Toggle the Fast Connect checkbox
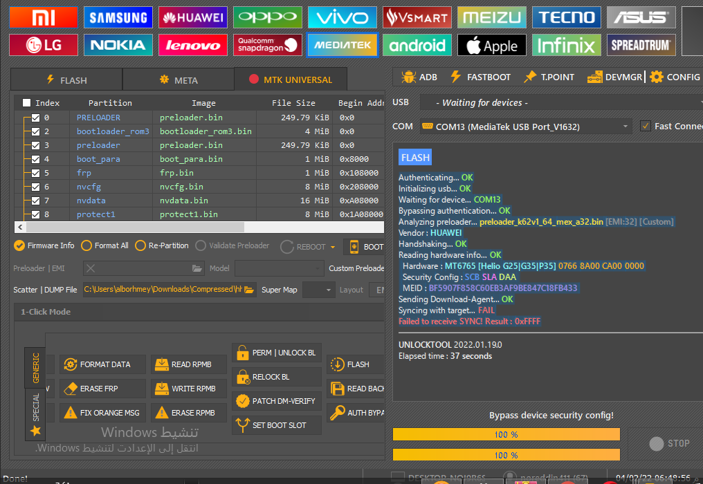Viewport: 703px width, 484px height. pyautogui.click(x=646, y=127)
